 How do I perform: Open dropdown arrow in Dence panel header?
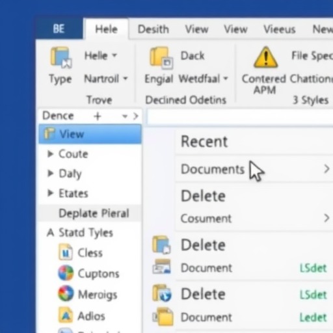[125, 116]
